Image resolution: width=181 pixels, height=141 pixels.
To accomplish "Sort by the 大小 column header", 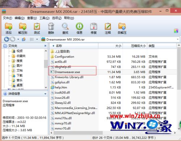I will (x=110, y=46).
